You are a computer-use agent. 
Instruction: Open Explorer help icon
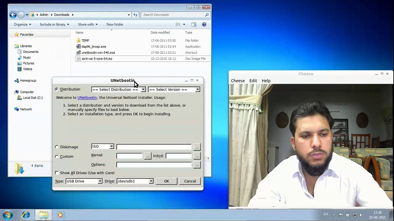204,24
